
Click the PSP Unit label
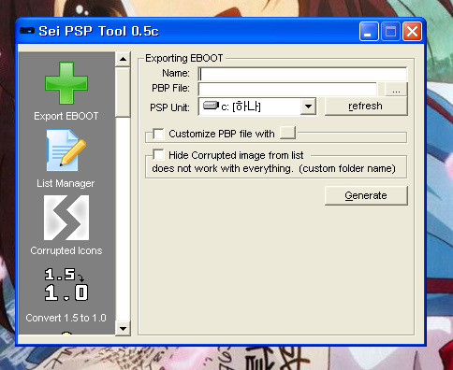[169, 107]
